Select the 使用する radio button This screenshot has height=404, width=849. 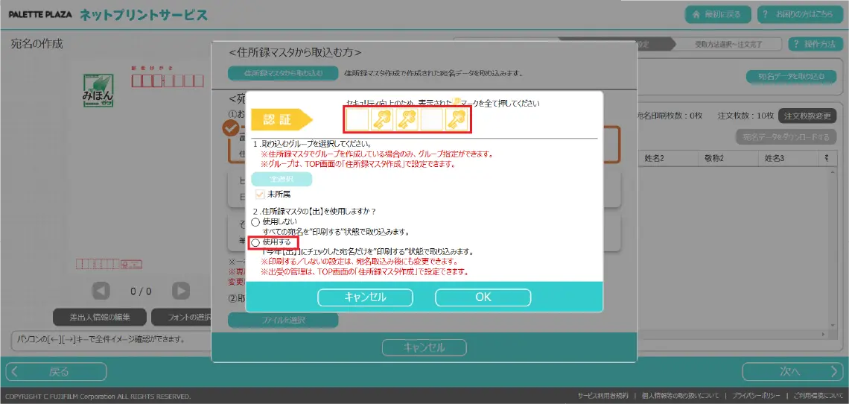pos(255,242)
